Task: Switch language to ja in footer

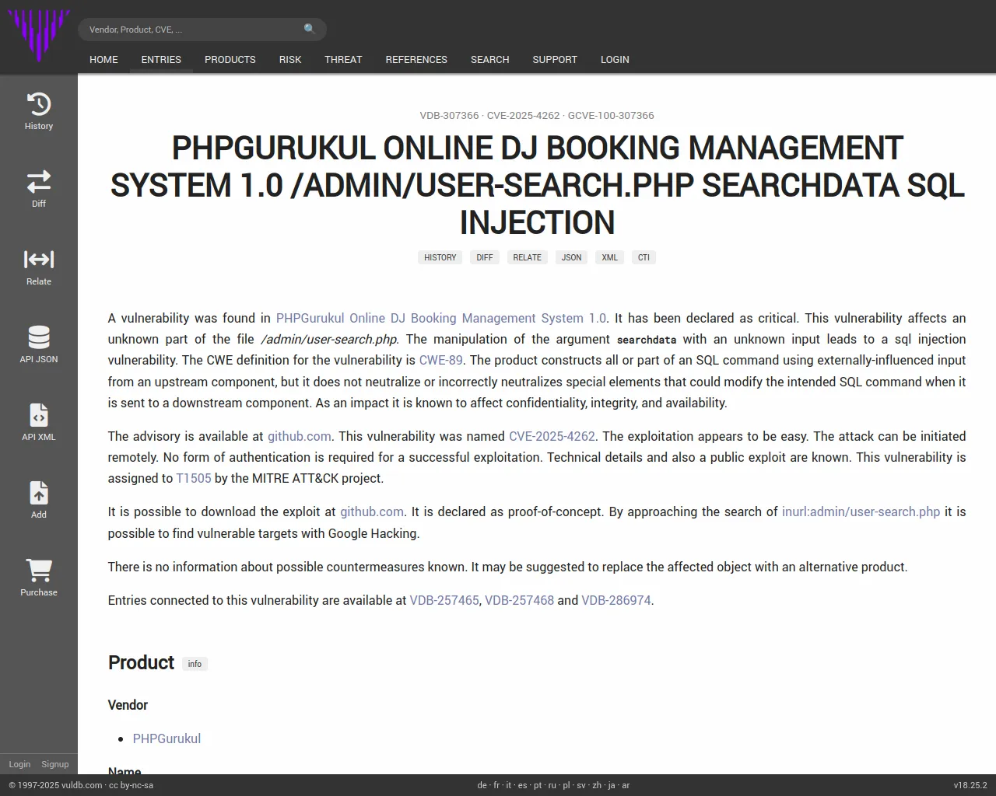Action: 612,785
